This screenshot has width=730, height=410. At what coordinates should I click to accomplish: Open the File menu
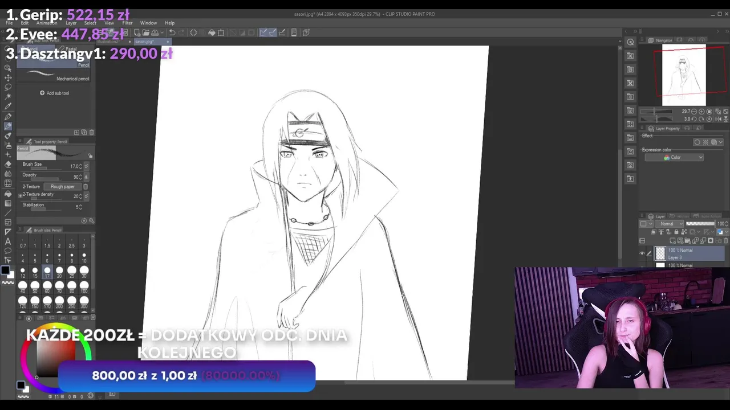[x=9, y=23]
